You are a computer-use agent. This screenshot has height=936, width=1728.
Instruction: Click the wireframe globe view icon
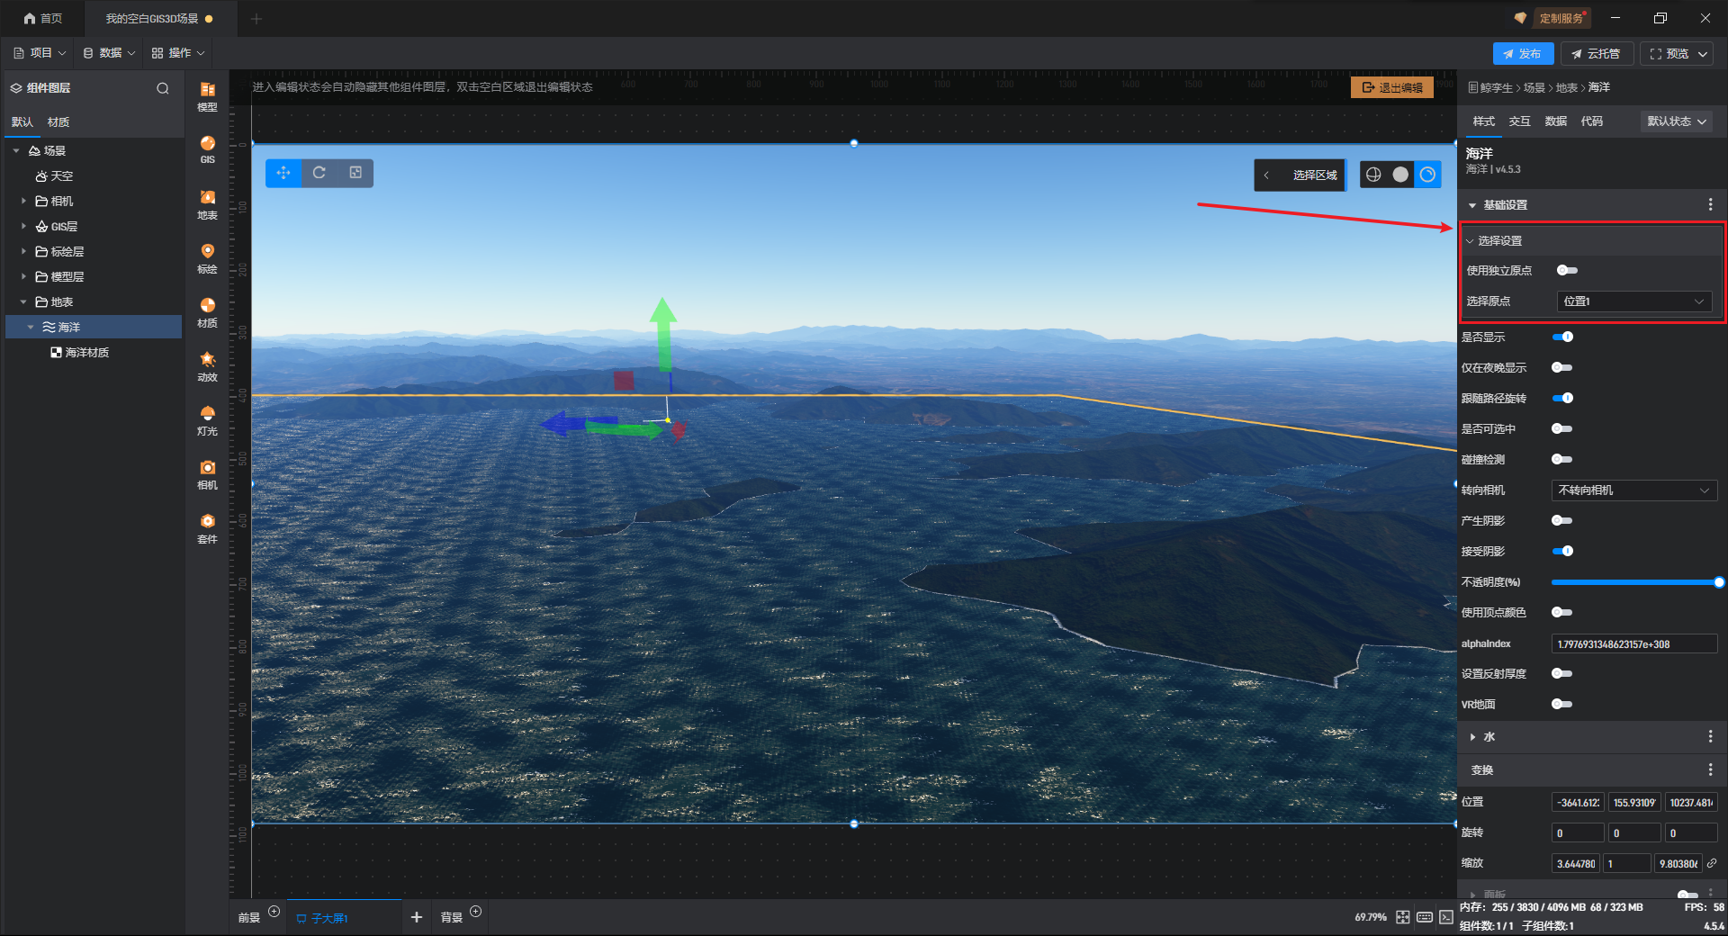tap(1373, 175)
